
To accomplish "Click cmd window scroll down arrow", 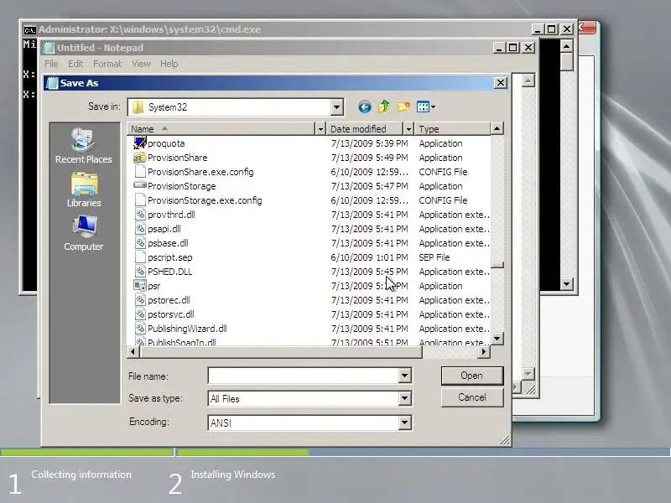I will tap(567, 283).
